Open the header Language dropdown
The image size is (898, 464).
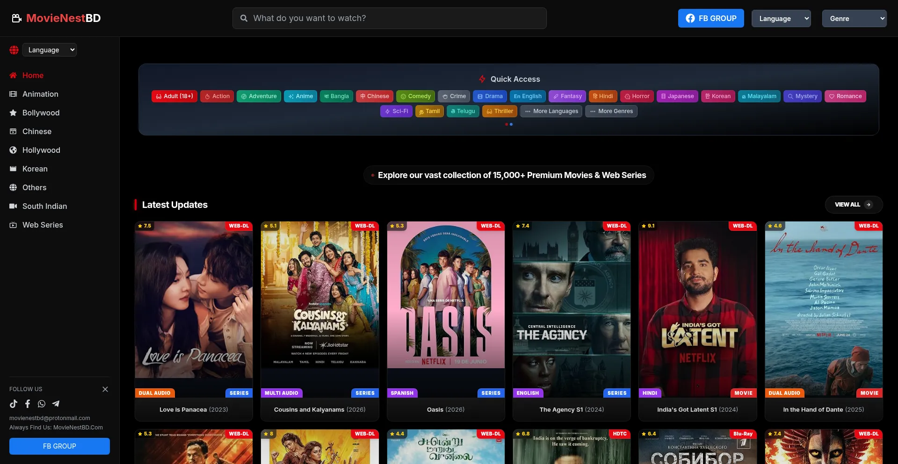click(781, 19)
